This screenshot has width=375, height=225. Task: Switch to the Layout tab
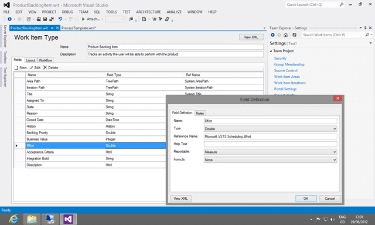[x=30, y=60]
